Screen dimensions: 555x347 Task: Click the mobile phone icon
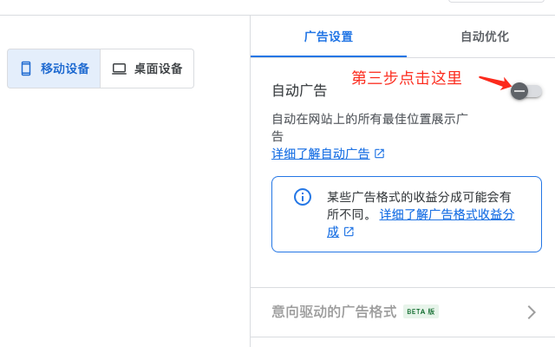(x=26, y=69)
